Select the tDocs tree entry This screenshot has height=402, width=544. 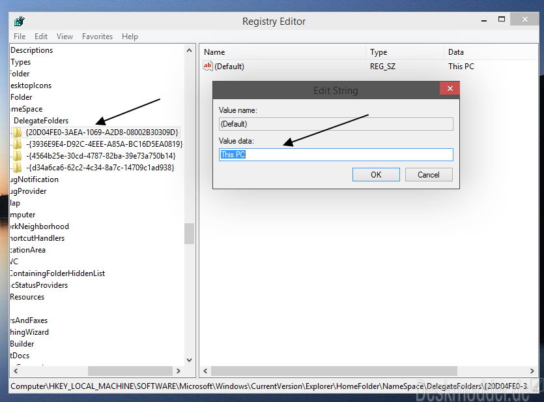[x=20, y=356]
